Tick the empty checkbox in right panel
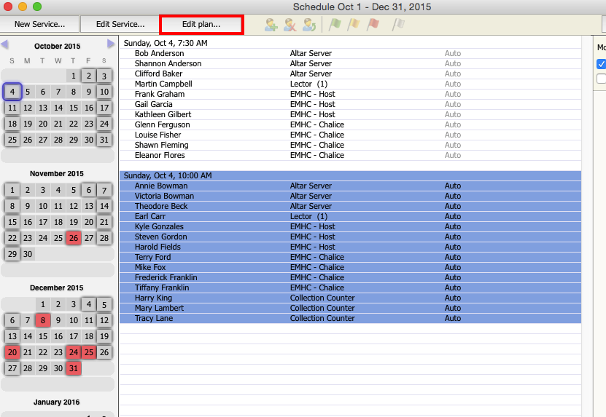606x417 pixels. [601, 79]
